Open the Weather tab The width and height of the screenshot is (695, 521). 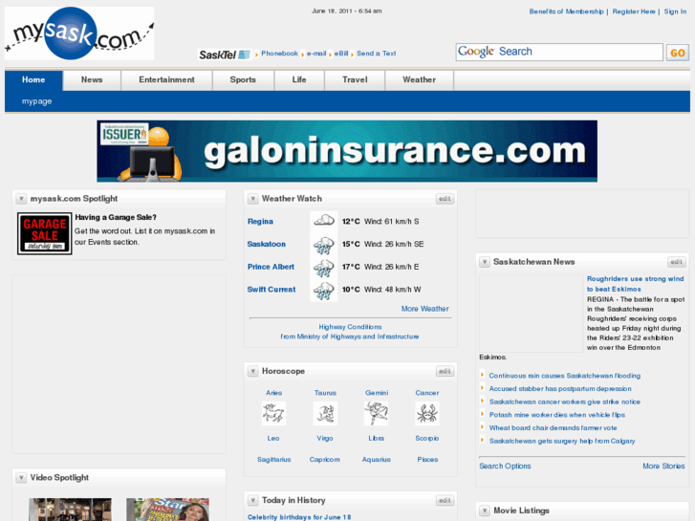(x=420, y=80)
